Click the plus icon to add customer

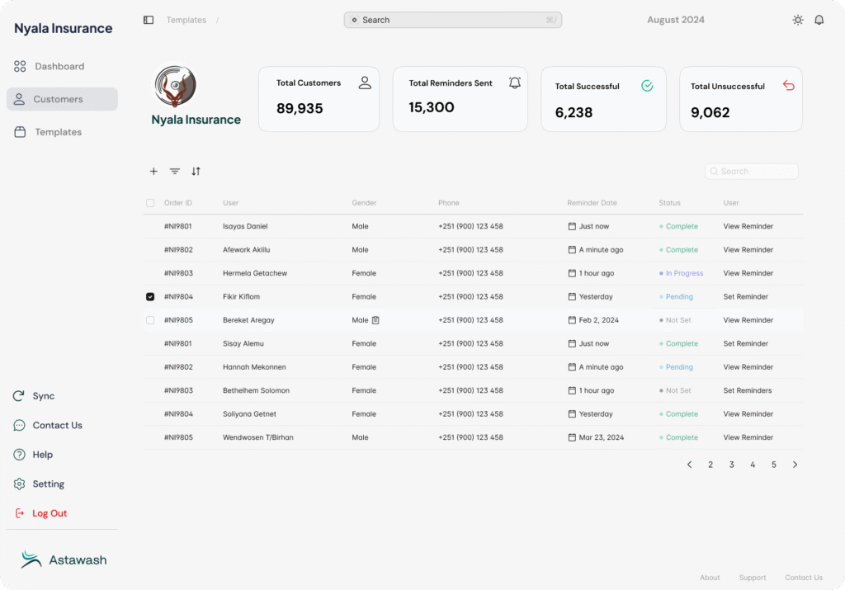click(153, 172)
